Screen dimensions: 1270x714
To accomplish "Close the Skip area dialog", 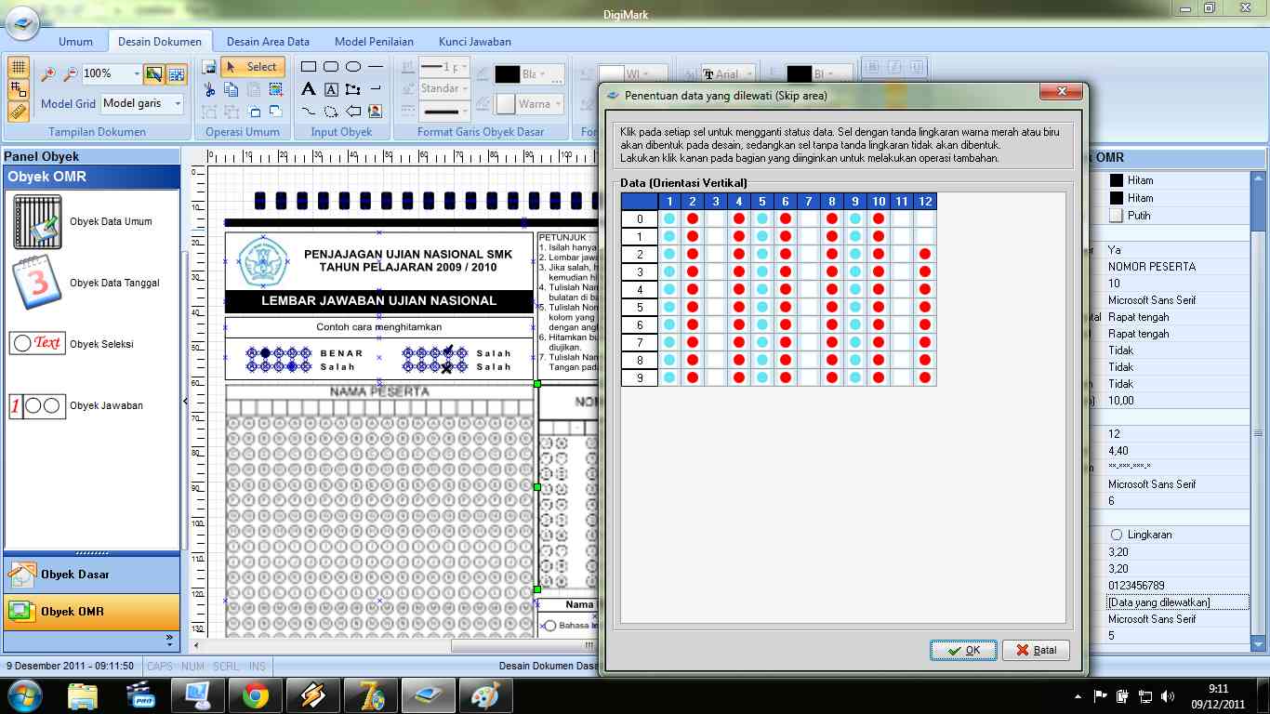I will click(1060, 92).
